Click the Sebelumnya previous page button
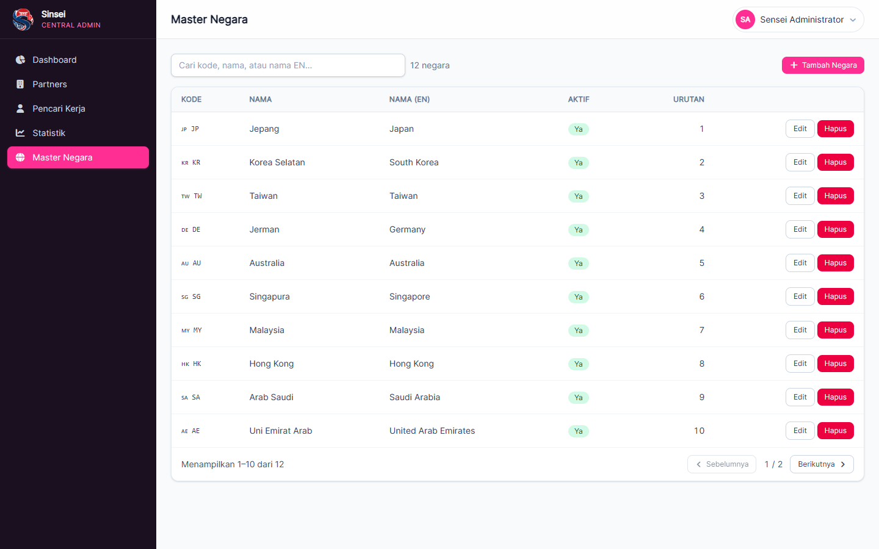The height and width of the screenshot is (549, 879). pyautogui.click(x=722, y=464)
